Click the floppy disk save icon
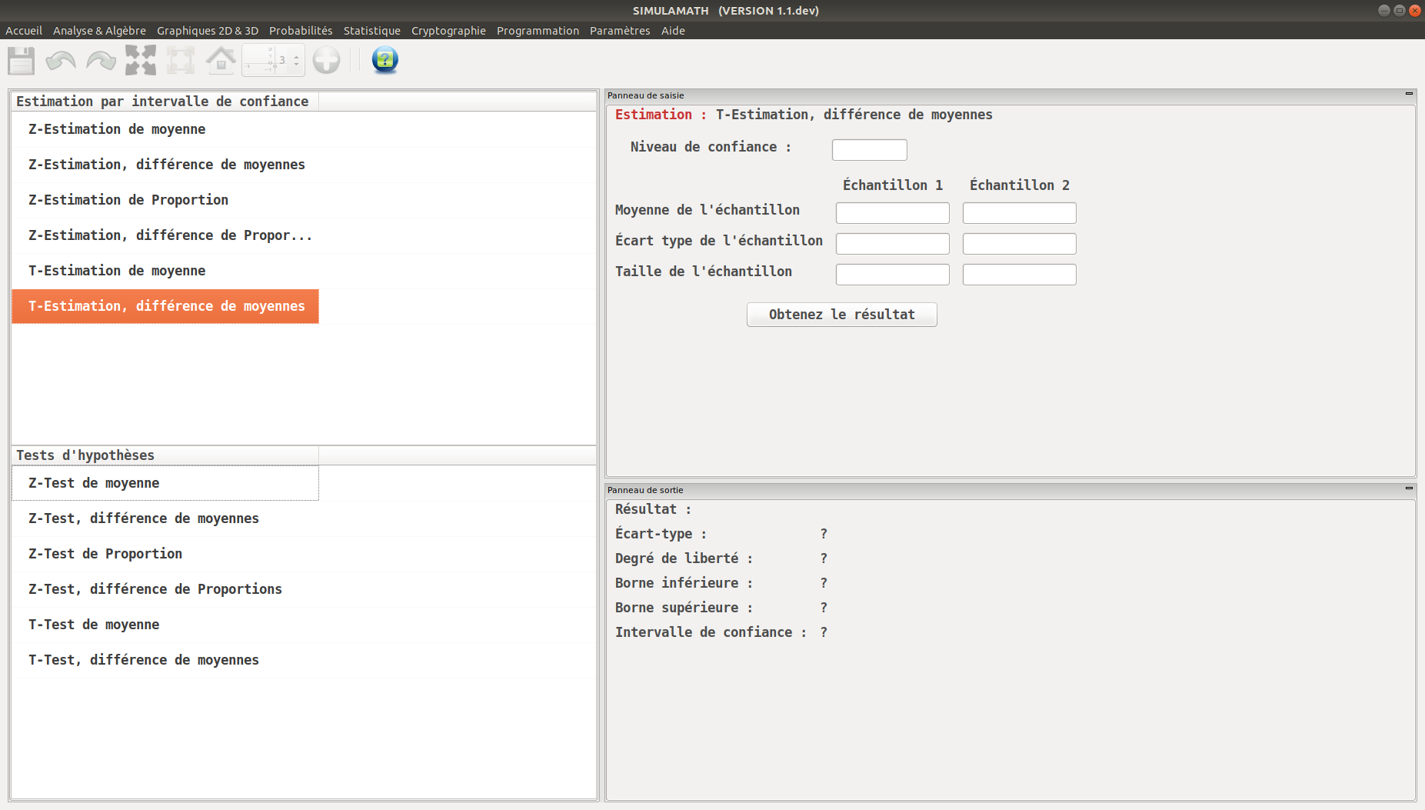Screen dimensions: 1425x810 21,60
